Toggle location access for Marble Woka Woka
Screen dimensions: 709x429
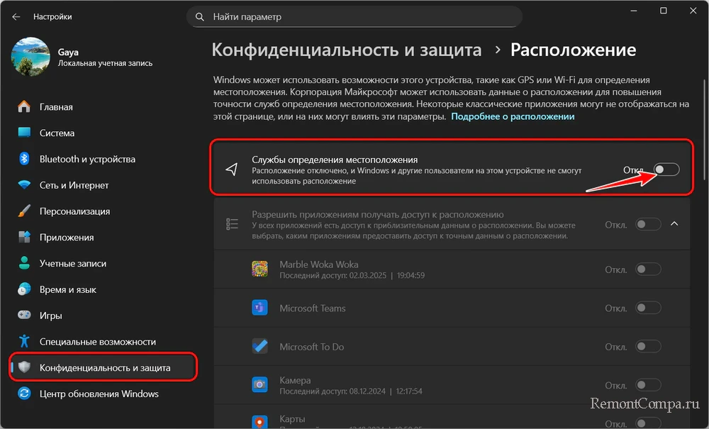(x=648, y=269)
